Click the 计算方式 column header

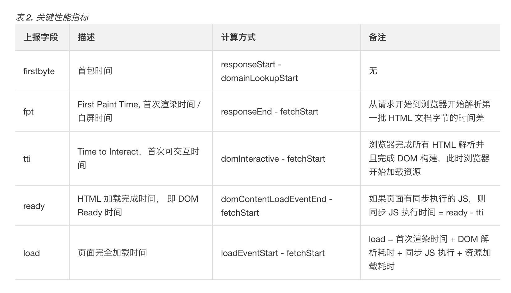pos(238,37)
